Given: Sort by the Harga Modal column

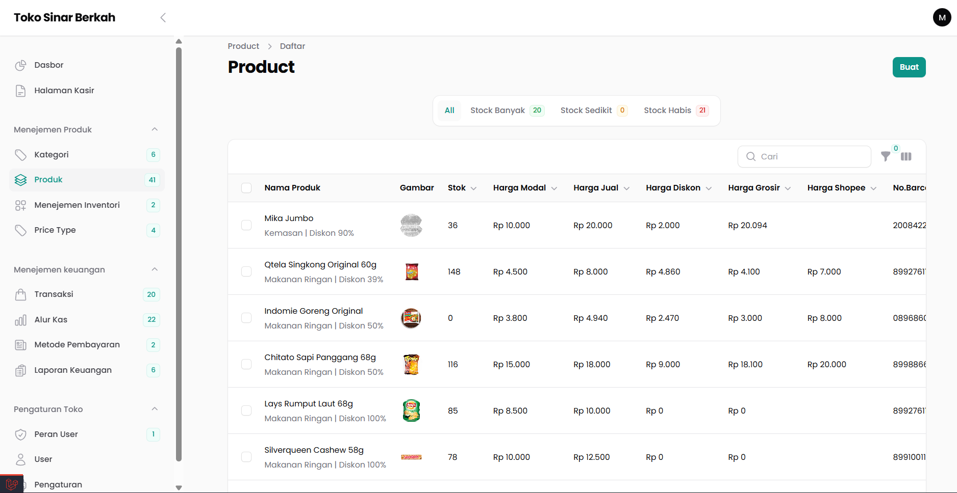Looking at the screenshot, I should pos(525,188).
